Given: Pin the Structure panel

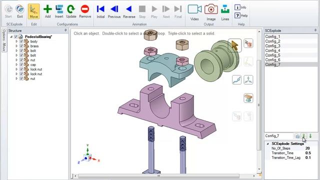Looking at the screenshot, I should (65, 30).
